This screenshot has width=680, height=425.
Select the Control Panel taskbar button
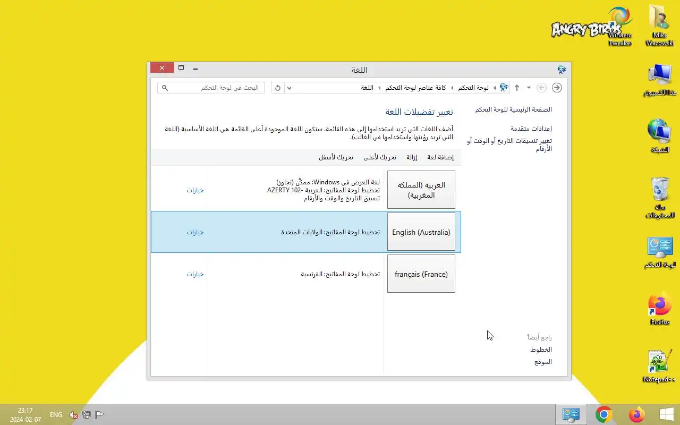click(571, 414)
